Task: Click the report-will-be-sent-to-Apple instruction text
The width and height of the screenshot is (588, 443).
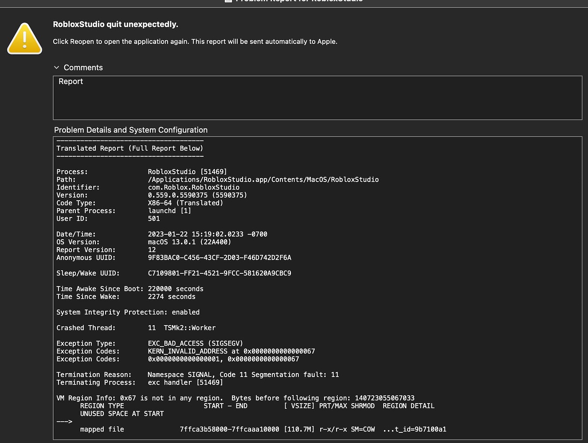Action: click(195, 41)
